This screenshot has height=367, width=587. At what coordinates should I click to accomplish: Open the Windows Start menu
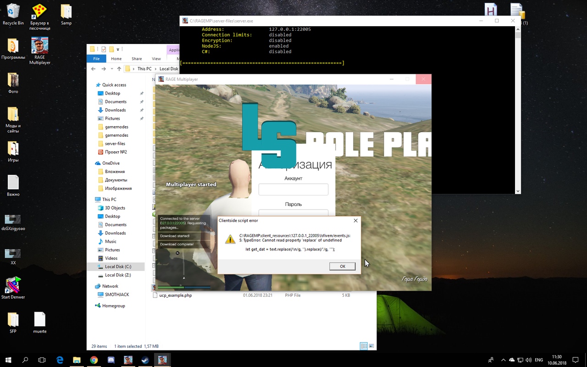click(9, 360)
